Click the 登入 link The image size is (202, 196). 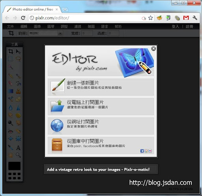click(175, 26)
